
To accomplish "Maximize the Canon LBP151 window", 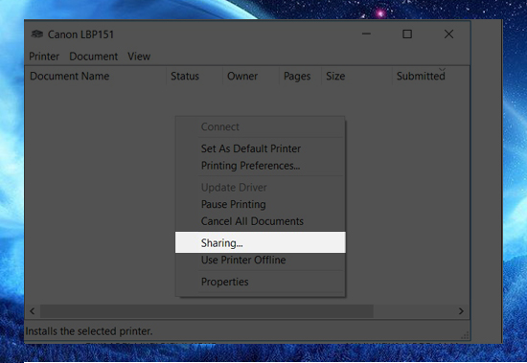I will [x=407, y=34].
